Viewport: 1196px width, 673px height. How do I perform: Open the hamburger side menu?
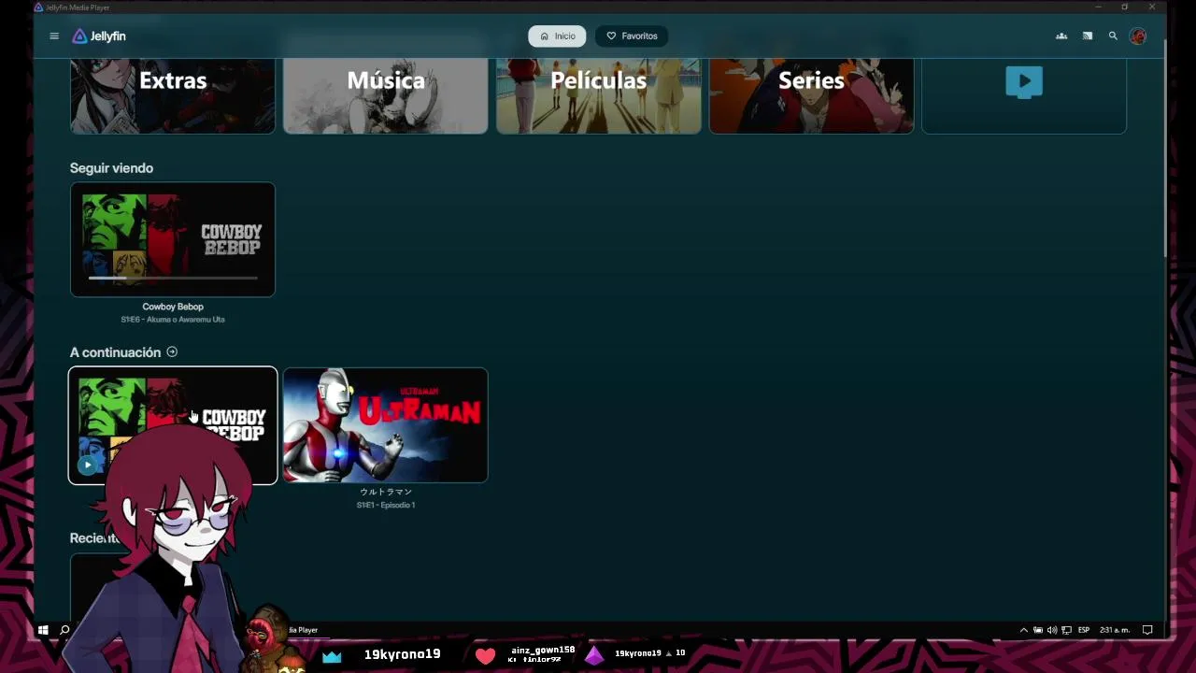point(54,36)
